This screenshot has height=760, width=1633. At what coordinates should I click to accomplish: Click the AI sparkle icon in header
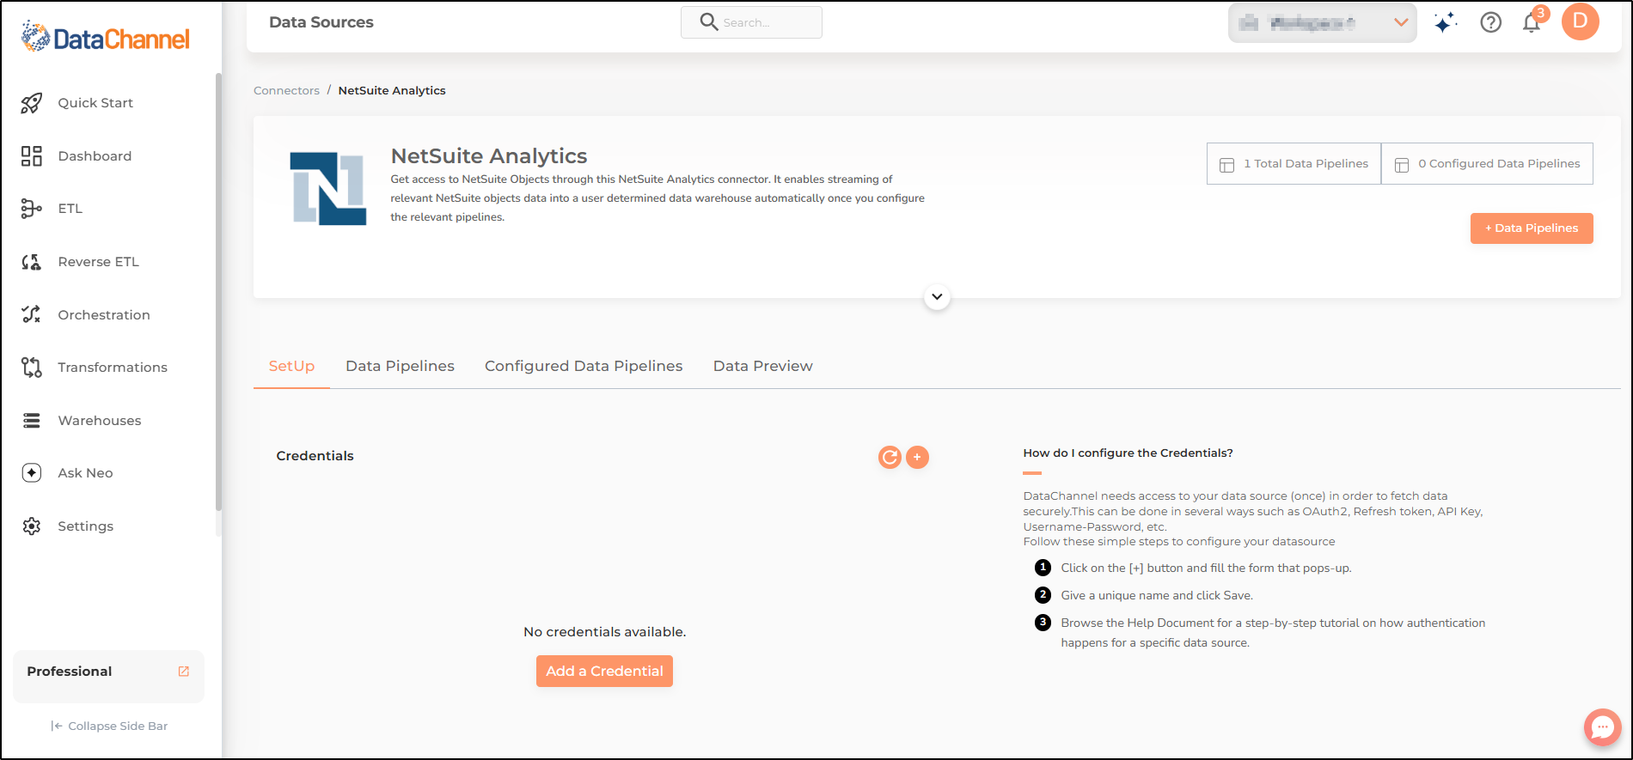tap(1446, 22)
